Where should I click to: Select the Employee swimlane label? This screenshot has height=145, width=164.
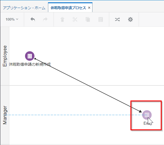click(5, 56)
